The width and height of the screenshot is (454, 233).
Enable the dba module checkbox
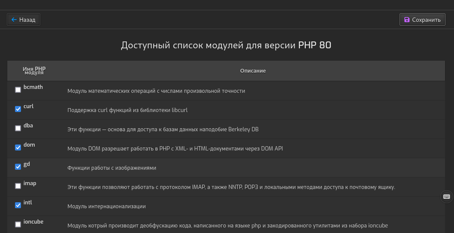(18, 128)
